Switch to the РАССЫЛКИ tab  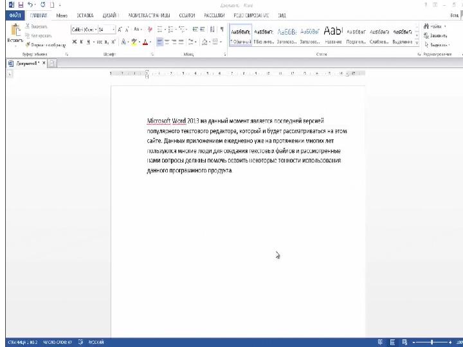214,15
